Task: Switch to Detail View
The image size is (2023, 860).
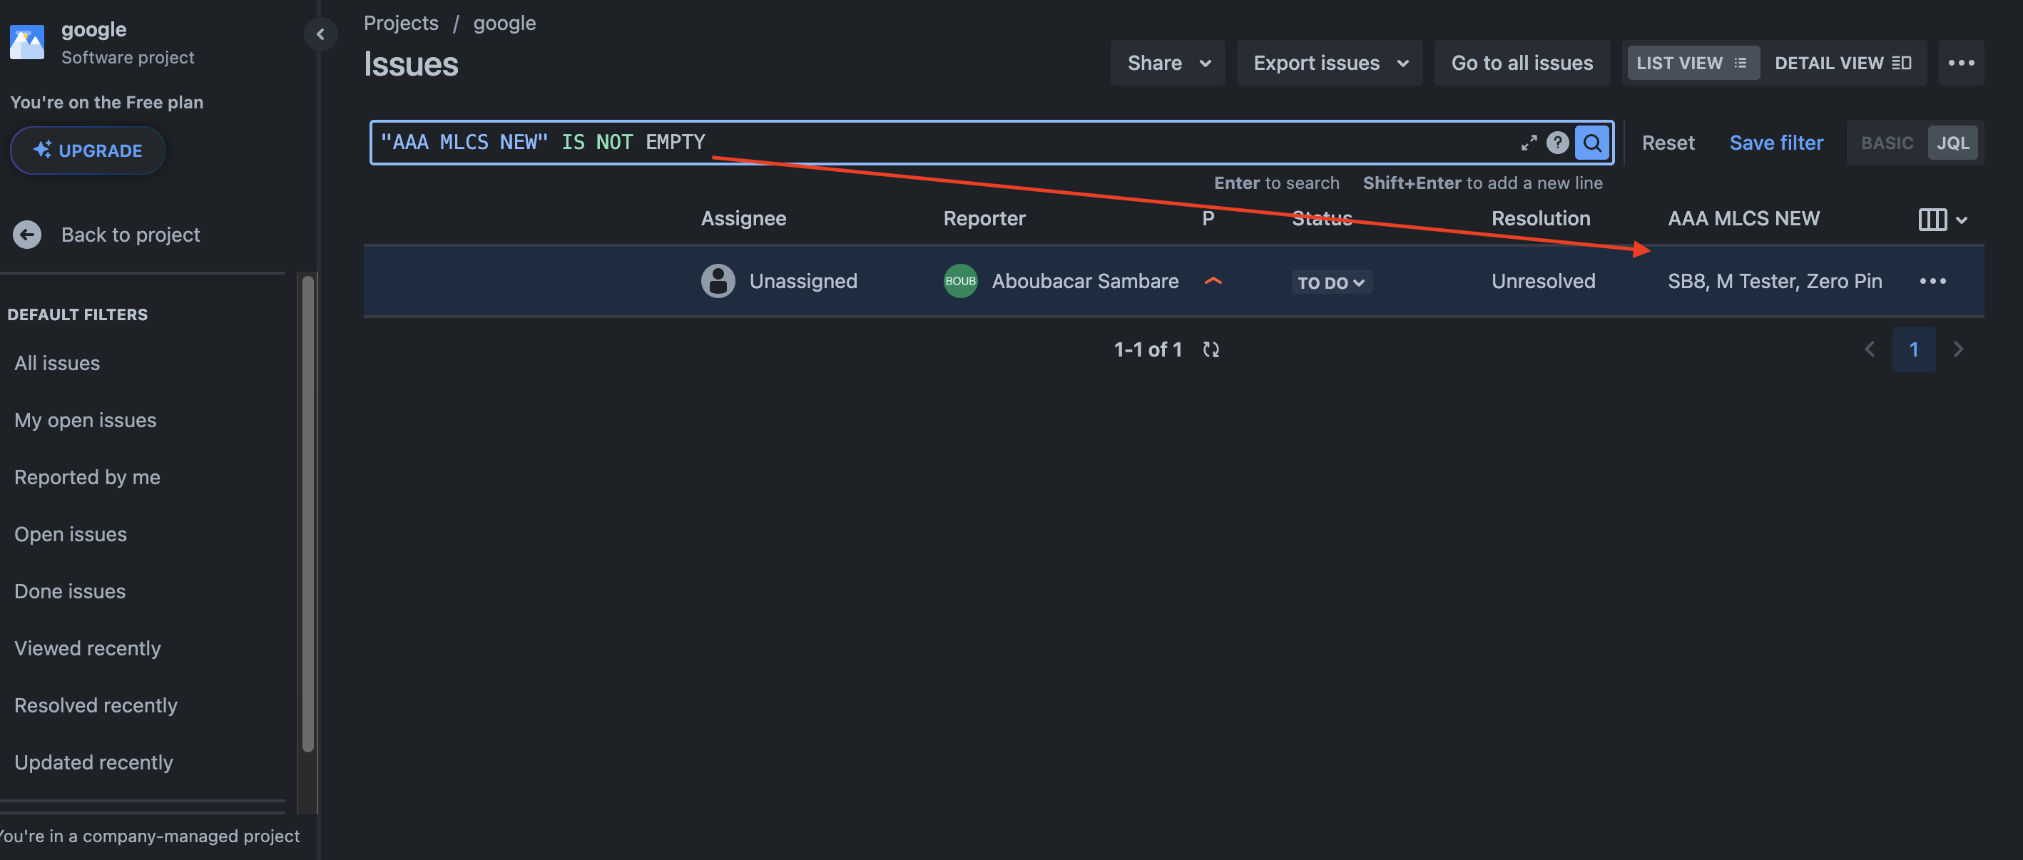Action: (1843, 63)
